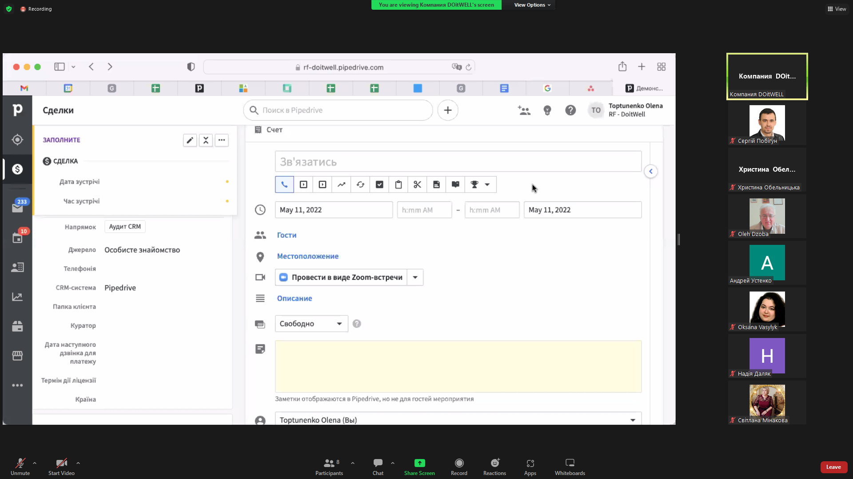Open Leads target icon in sidebar
The height and width of the screenshot is (479, 853).
pyautogui.click(x=17, y=140)
